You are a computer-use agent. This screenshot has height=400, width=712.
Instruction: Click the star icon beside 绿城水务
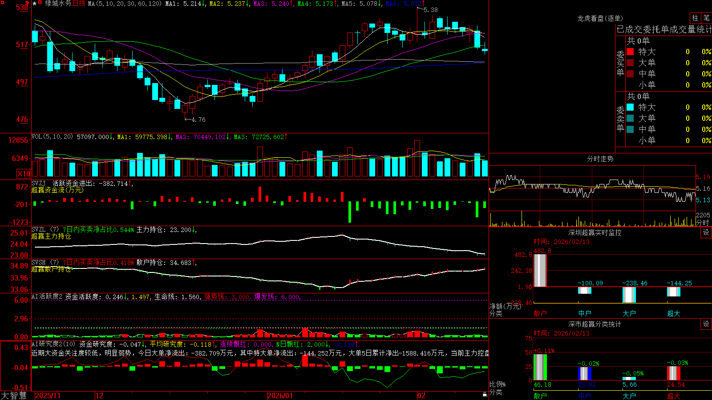click(35, 4)
